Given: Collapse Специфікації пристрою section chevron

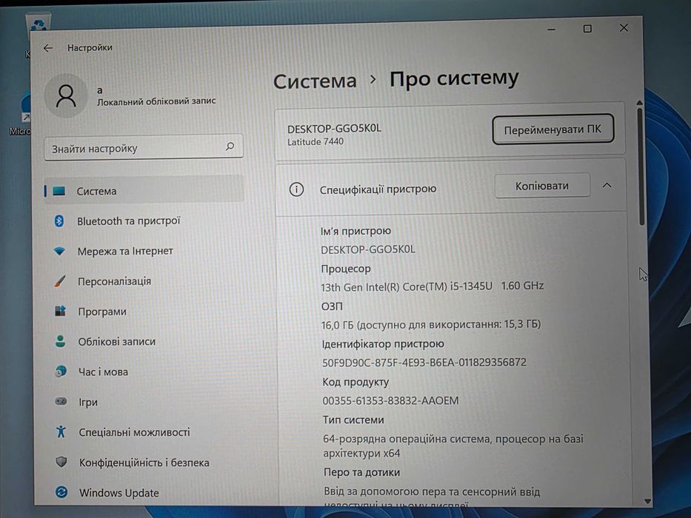Looking at the screenshot, I should tap(607, 186).
